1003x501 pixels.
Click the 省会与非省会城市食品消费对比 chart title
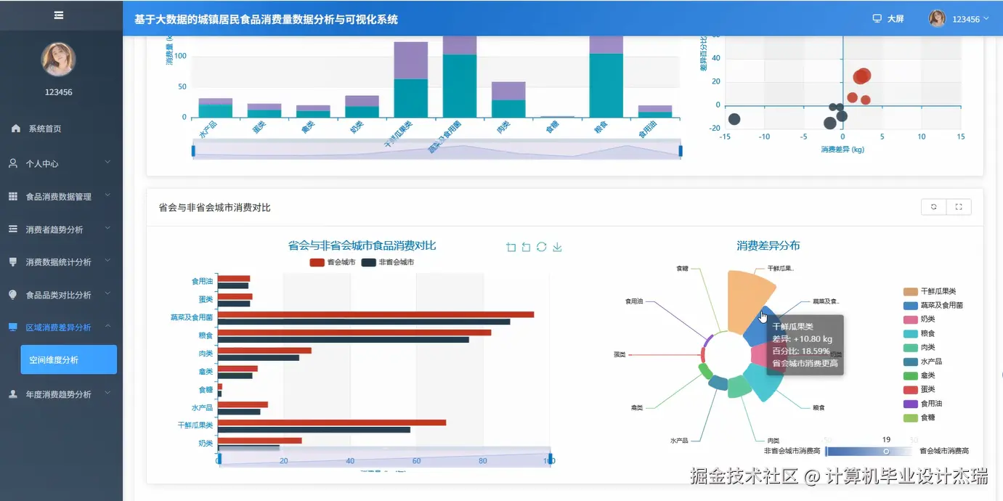362,245
